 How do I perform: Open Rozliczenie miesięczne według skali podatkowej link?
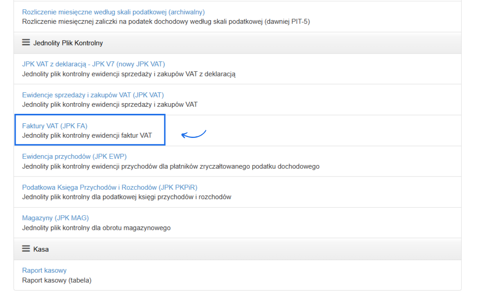(113, 12)
